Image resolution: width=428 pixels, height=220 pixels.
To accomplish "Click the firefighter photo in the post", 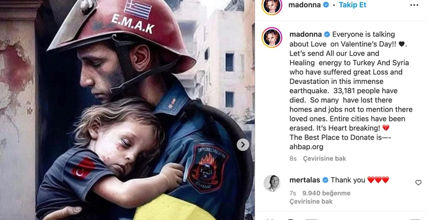I will click(127, 110).
